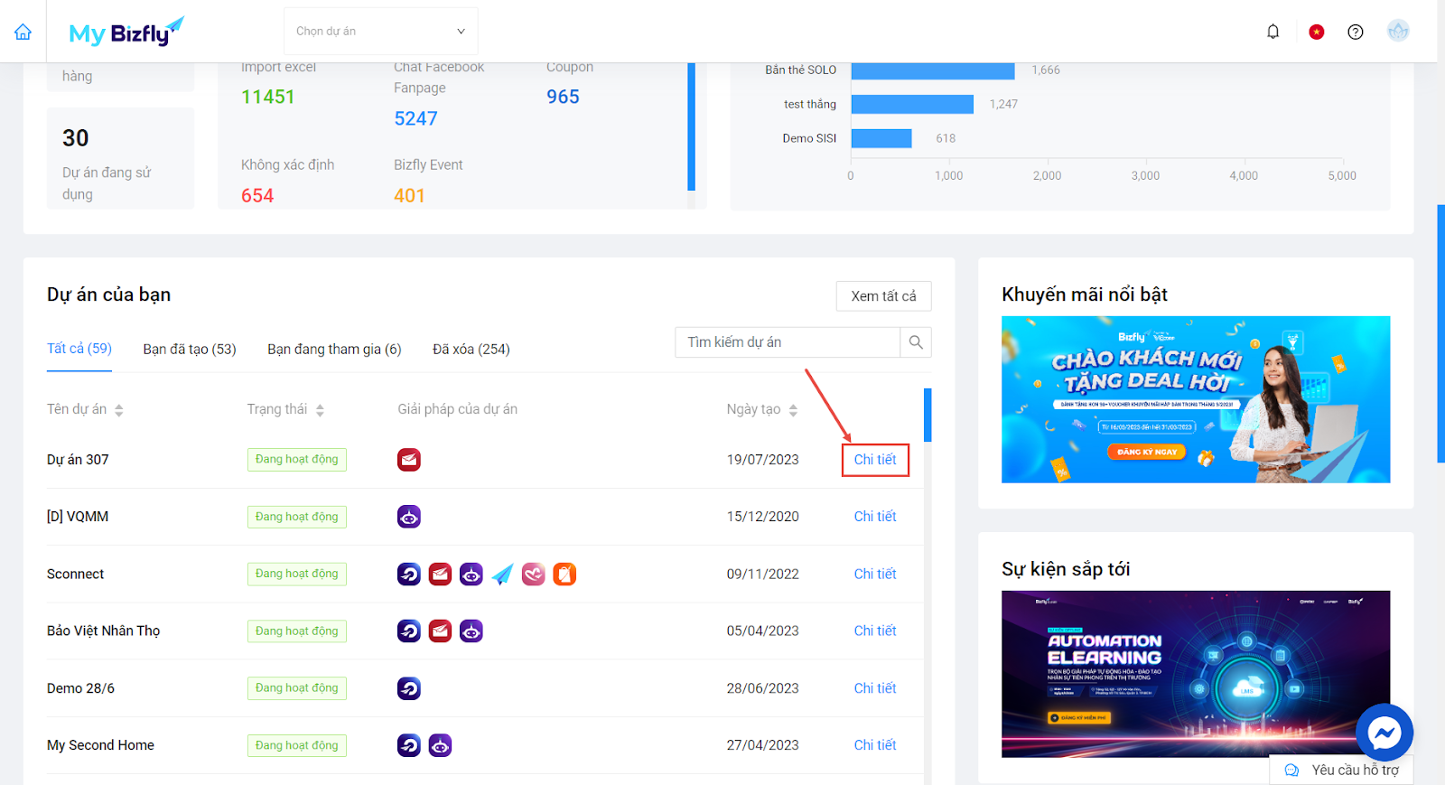Sort by Tên dự án column arrows

tap(118, 410)
